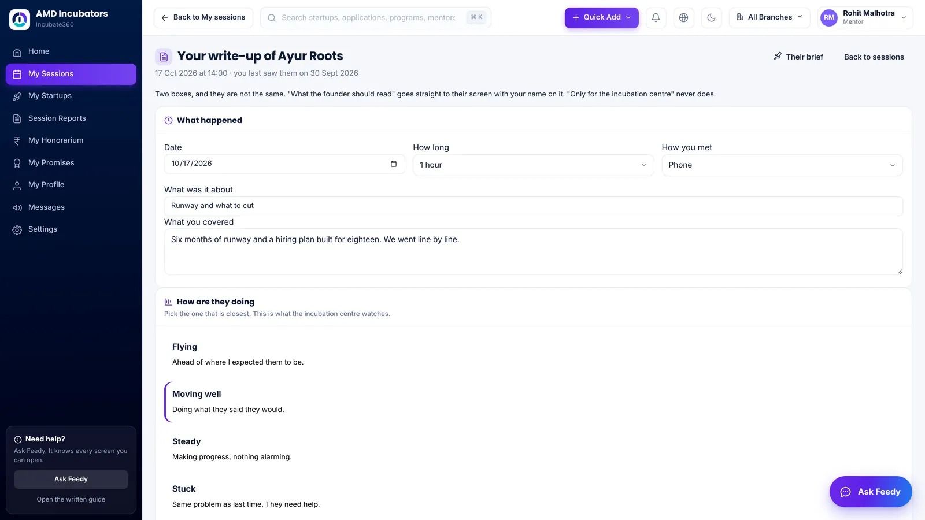Click the Settings gear icon
Viewport: 925px width, 520px height.
[17, 230]
